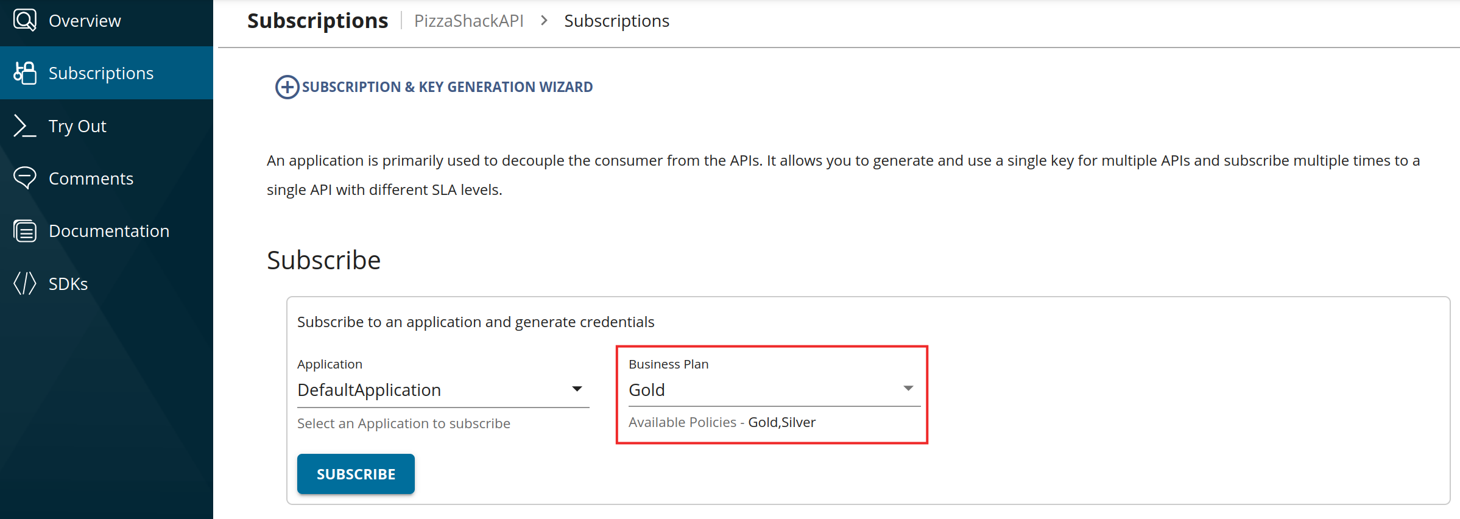Click the Documentation page icon
The image size is (1460, 519).
point(25,231)
